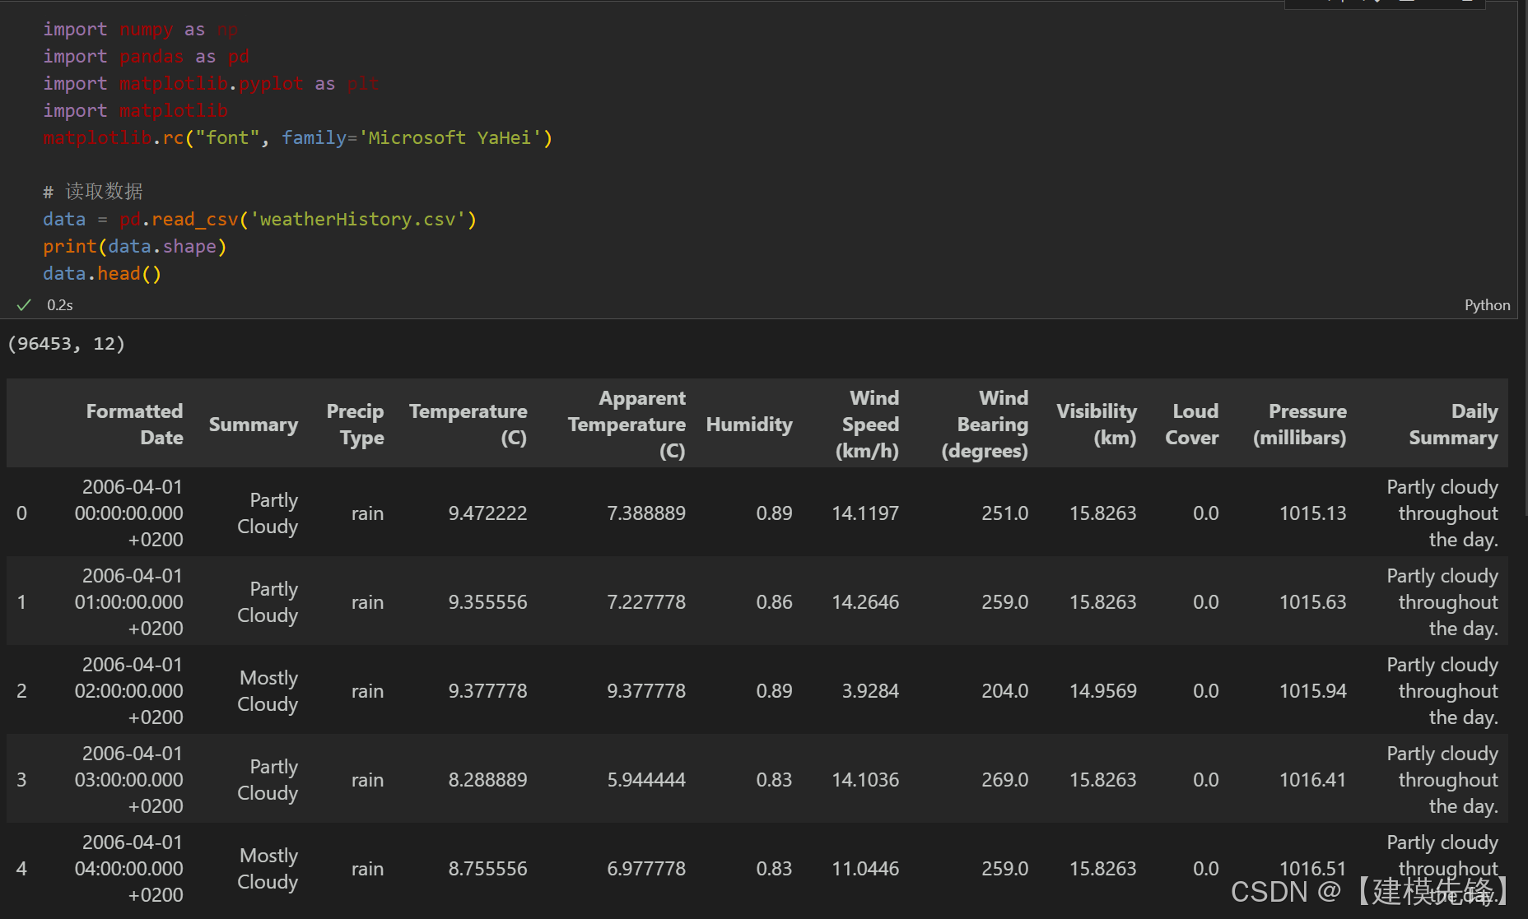This screenshot has height=919, width=1528.
Task: Click row index 3 in the table
Action: click(x=21, y=780)
